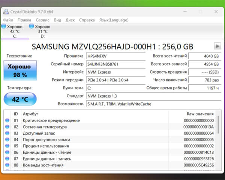Image resolution: width=225 pixels, height=180 pixels.
Task: Open the Правка menu
Action: point(24,20)
